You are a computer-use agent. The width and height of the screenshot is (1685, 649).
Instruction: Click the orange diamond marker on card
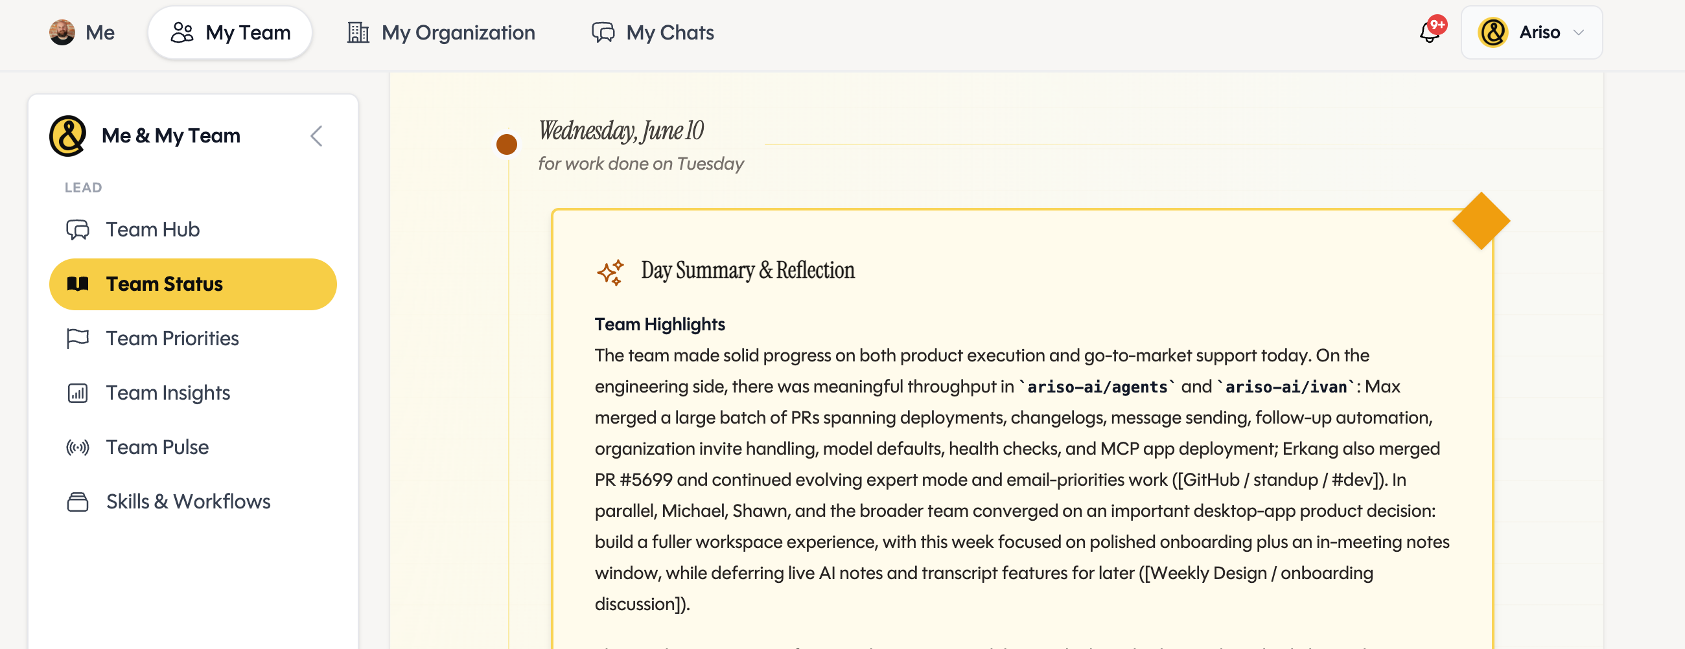pyautogui.click(x=1481, y=221)
